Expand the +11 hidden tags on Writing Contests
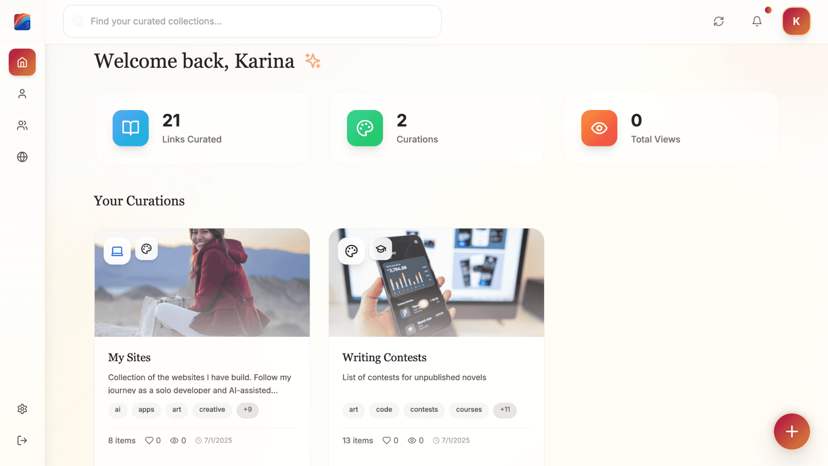The image size is (828, 466). point(505,410)
